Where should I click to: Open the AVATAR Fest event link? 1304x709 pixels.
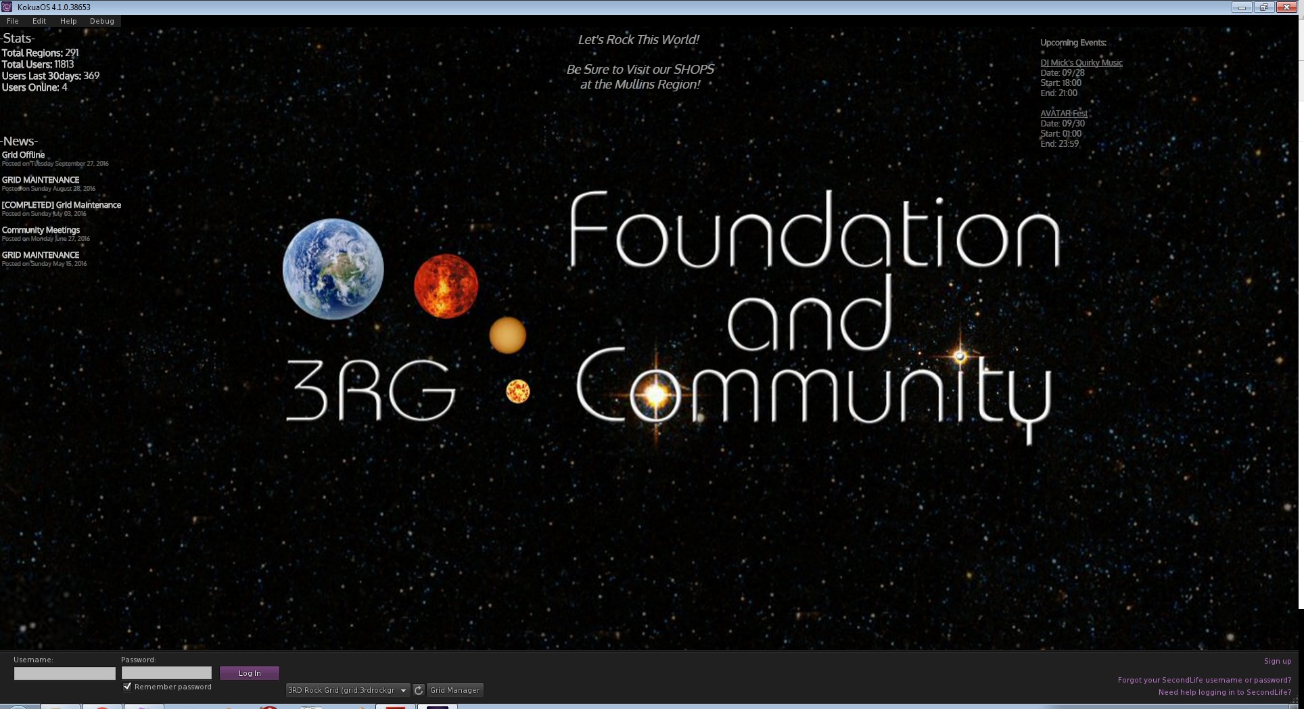click(x=1064, y=114)
